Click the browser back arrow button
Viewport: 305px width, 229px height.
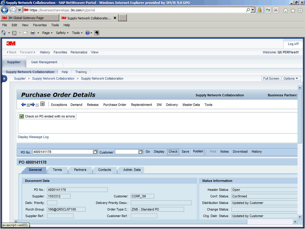coord(4,10)
